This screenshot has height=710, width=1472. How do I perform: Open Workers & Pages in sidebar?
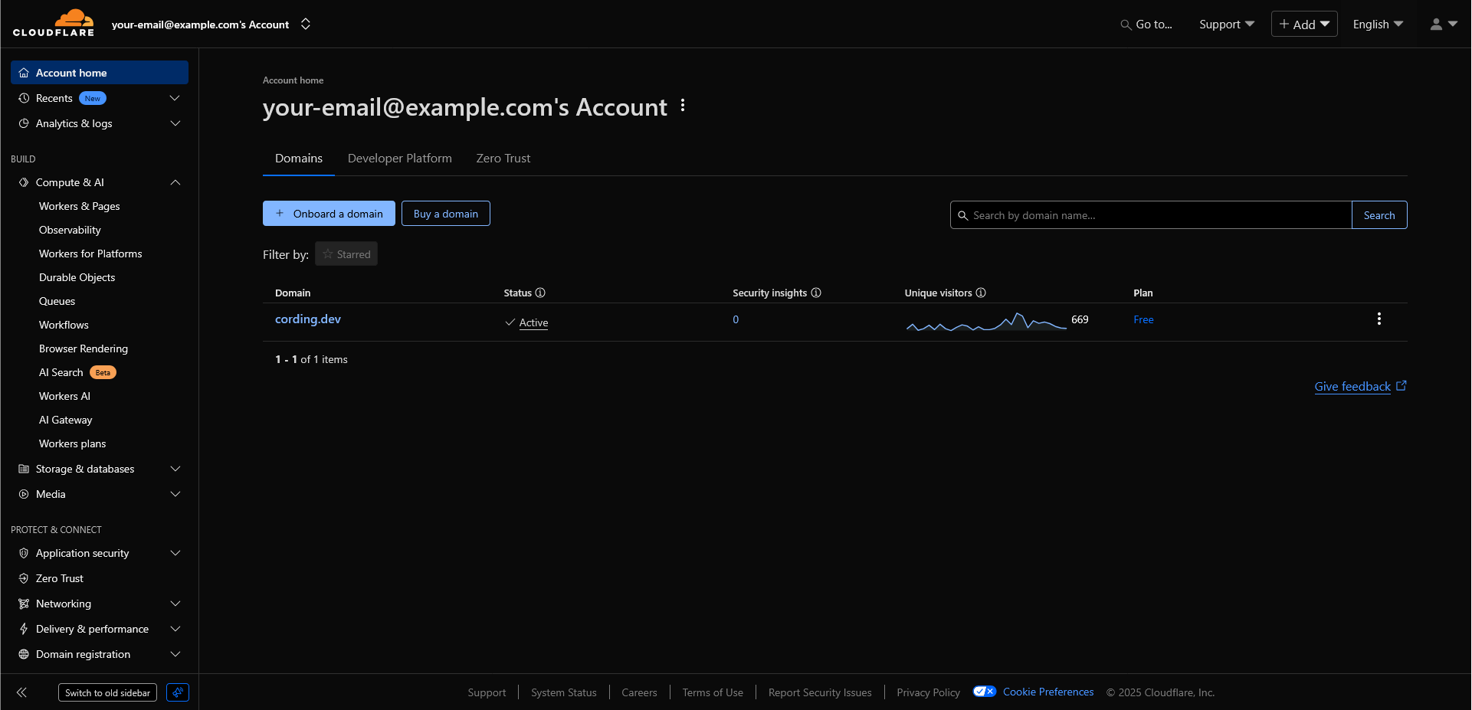click(x=80, y=206)
